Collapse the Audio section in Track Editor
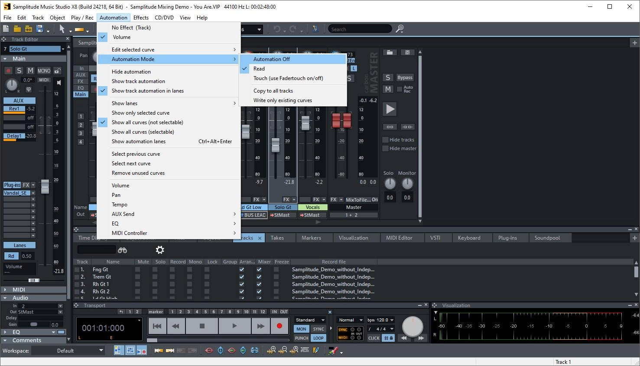The image size is (640, 366). coord(5,298)
